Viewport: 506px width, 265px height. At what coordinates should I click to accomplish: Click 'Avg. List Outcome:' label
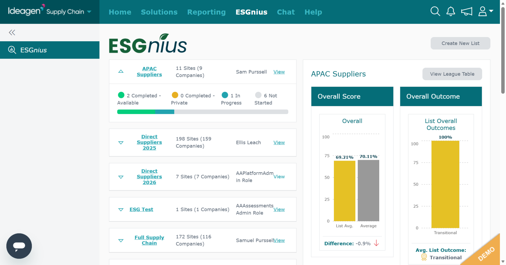pyautogui.click(x=441, y=250)
